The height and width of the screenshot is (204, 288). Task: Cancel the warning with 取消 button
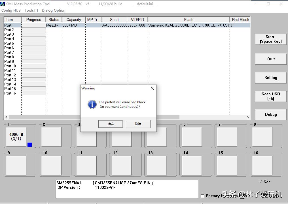(138, 124)
